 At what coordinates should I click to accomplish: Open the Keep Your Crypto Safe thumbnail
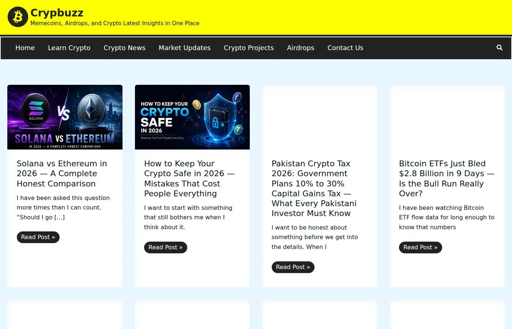pyautogui.click(x=192, y=117)
